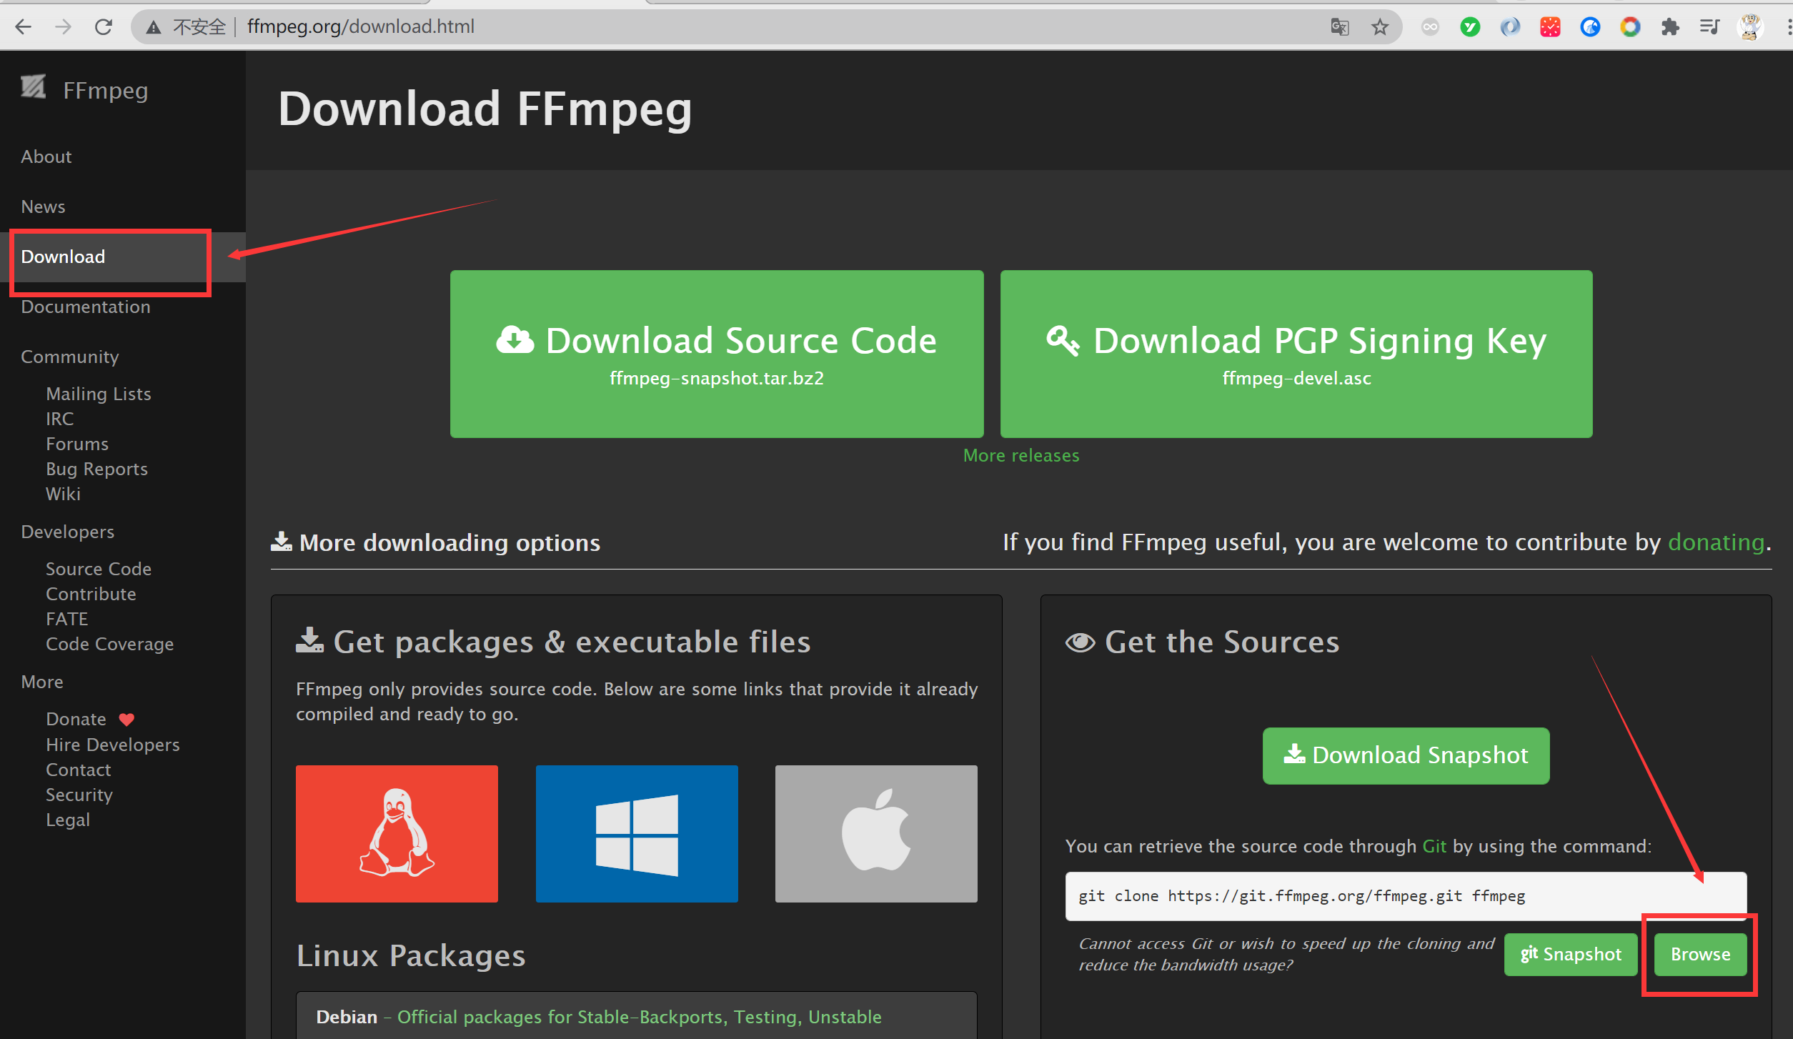Open the donating link

1715,542
